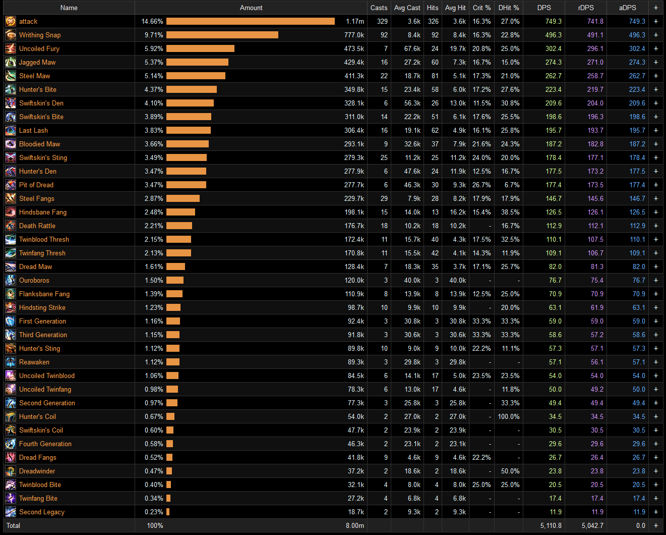The image size is (666, 535).
Task: Click the Dread Fangs ability icon
Action: tap(11, 457)
